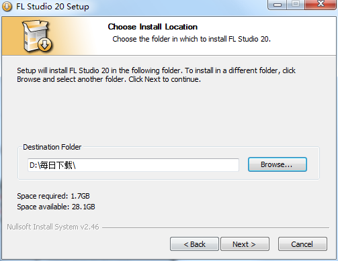
Task: Return to the previous page with Back
Action: click(194, 244)
